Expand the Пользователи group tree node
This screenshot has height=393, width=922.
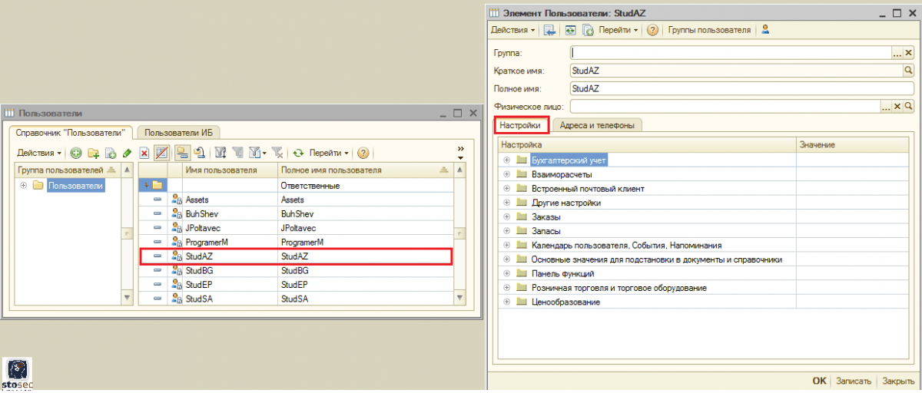tap(23, 186)
